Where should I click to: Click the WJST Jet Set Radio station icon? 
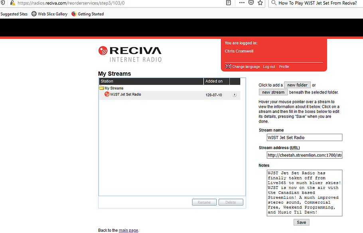[x=107, y=94]
